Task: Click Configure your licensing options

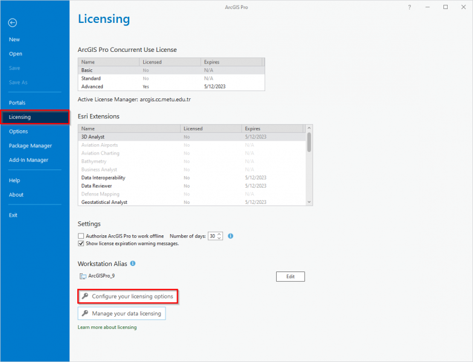Action: point(128,296)
